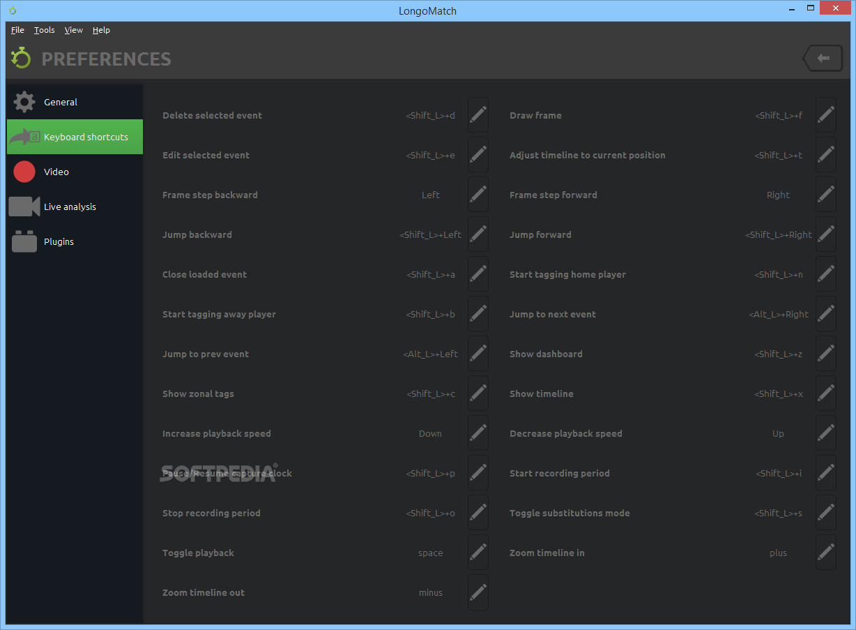This screenshot has width=856, height=630.
Task: Click the 'Start recording period' label
Action: (x=559, y=473)
